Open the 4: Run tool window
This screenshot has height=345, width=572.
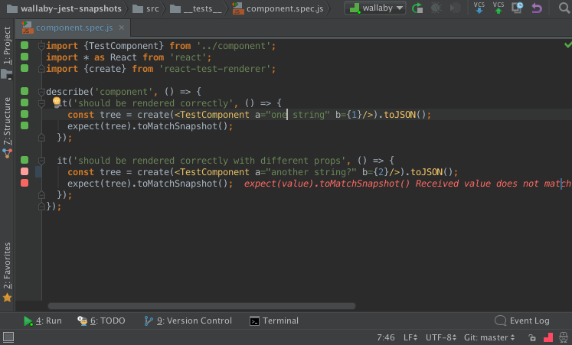[42, 321]
